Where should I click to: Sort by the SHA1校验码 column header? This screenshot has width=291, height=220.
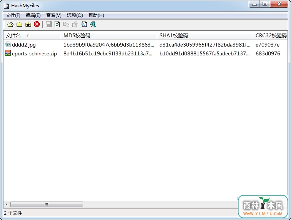point(205,35)
